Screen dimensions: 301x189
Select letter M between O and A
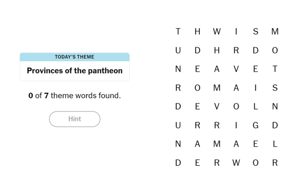coord(217,88)
